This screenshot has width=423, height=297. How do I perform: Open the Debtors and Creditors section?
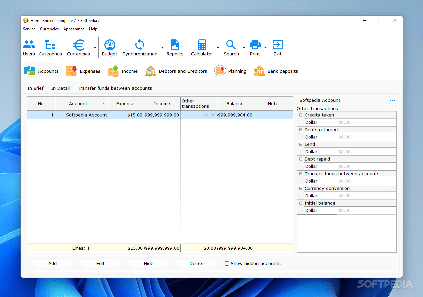coord(176,71)
